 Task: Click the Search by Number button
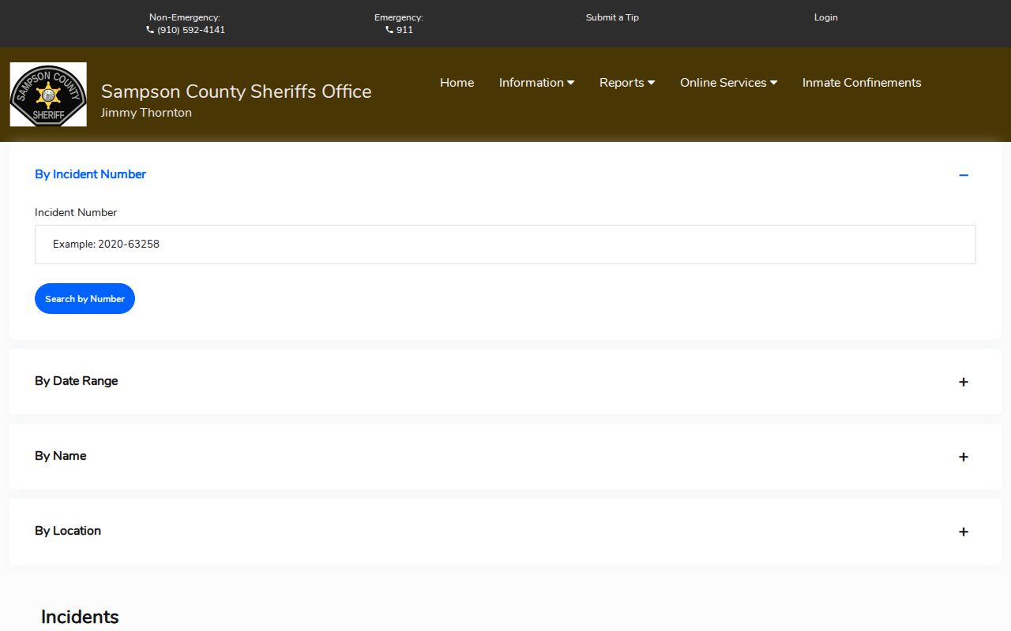pos(85,299)
